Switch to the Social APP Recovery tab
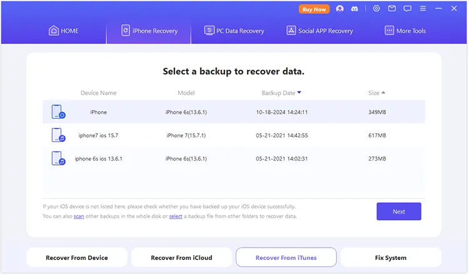 pyautogui.click(x=320, y=31)
